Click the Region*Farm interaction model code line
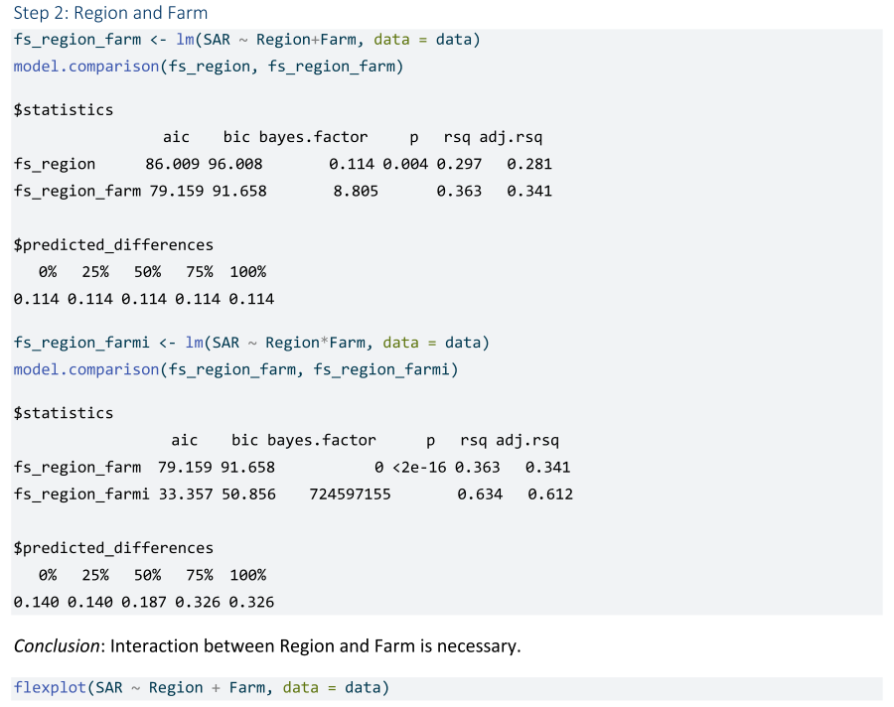894x707 pixels. point(251,343)
